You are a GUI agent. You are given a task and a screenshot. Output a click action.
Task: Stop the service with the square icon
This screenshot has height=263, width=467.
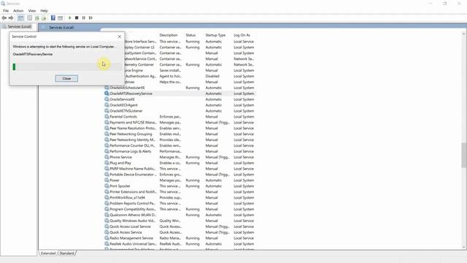click(77, 18)
